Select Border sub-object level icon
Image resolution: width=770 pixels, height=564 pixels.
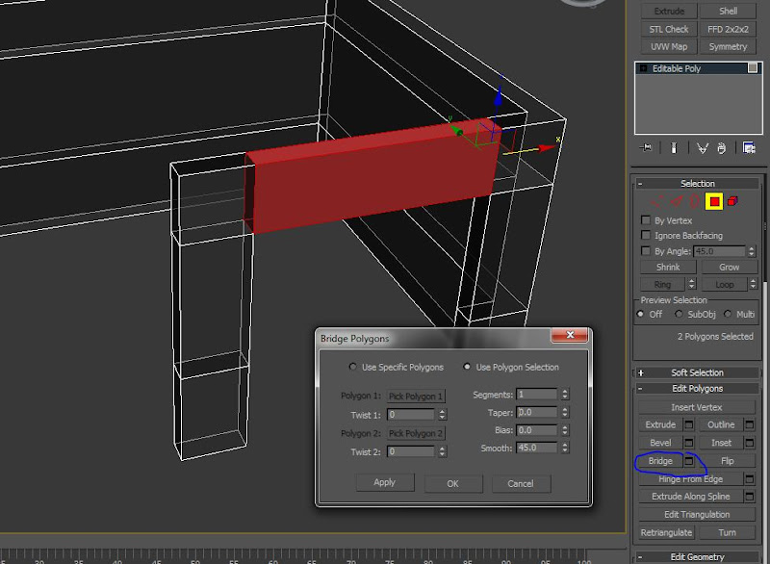pyautogui.click(x=694, y=202)
